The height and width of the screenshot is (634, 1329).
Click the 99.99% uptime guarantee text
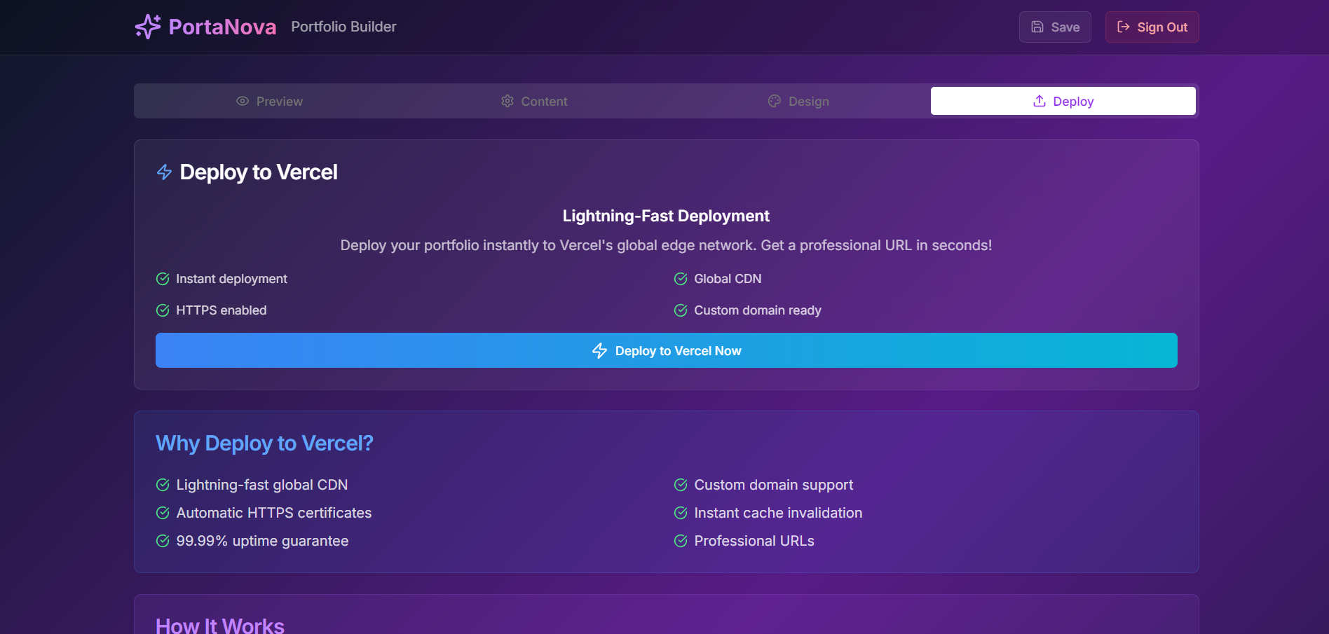pyautogui.click(x=262, y=541)
